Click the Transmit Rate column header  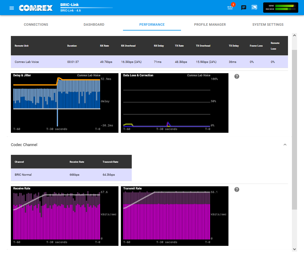[110, 162]
